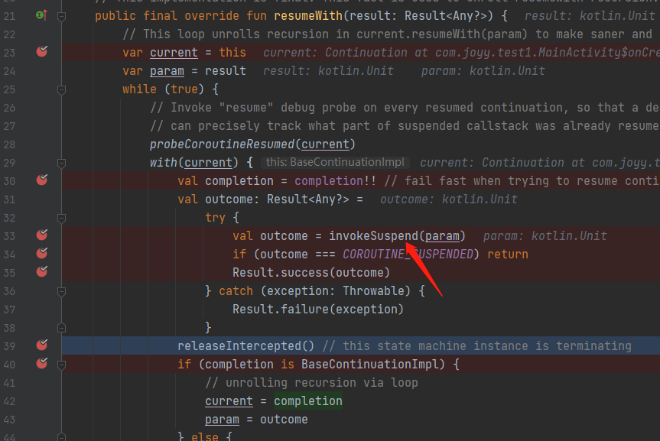Image resolution: width=660 pixels, height=441 pixels.
Task: Toggle the breakpoint on line 35
Action: 41,272
